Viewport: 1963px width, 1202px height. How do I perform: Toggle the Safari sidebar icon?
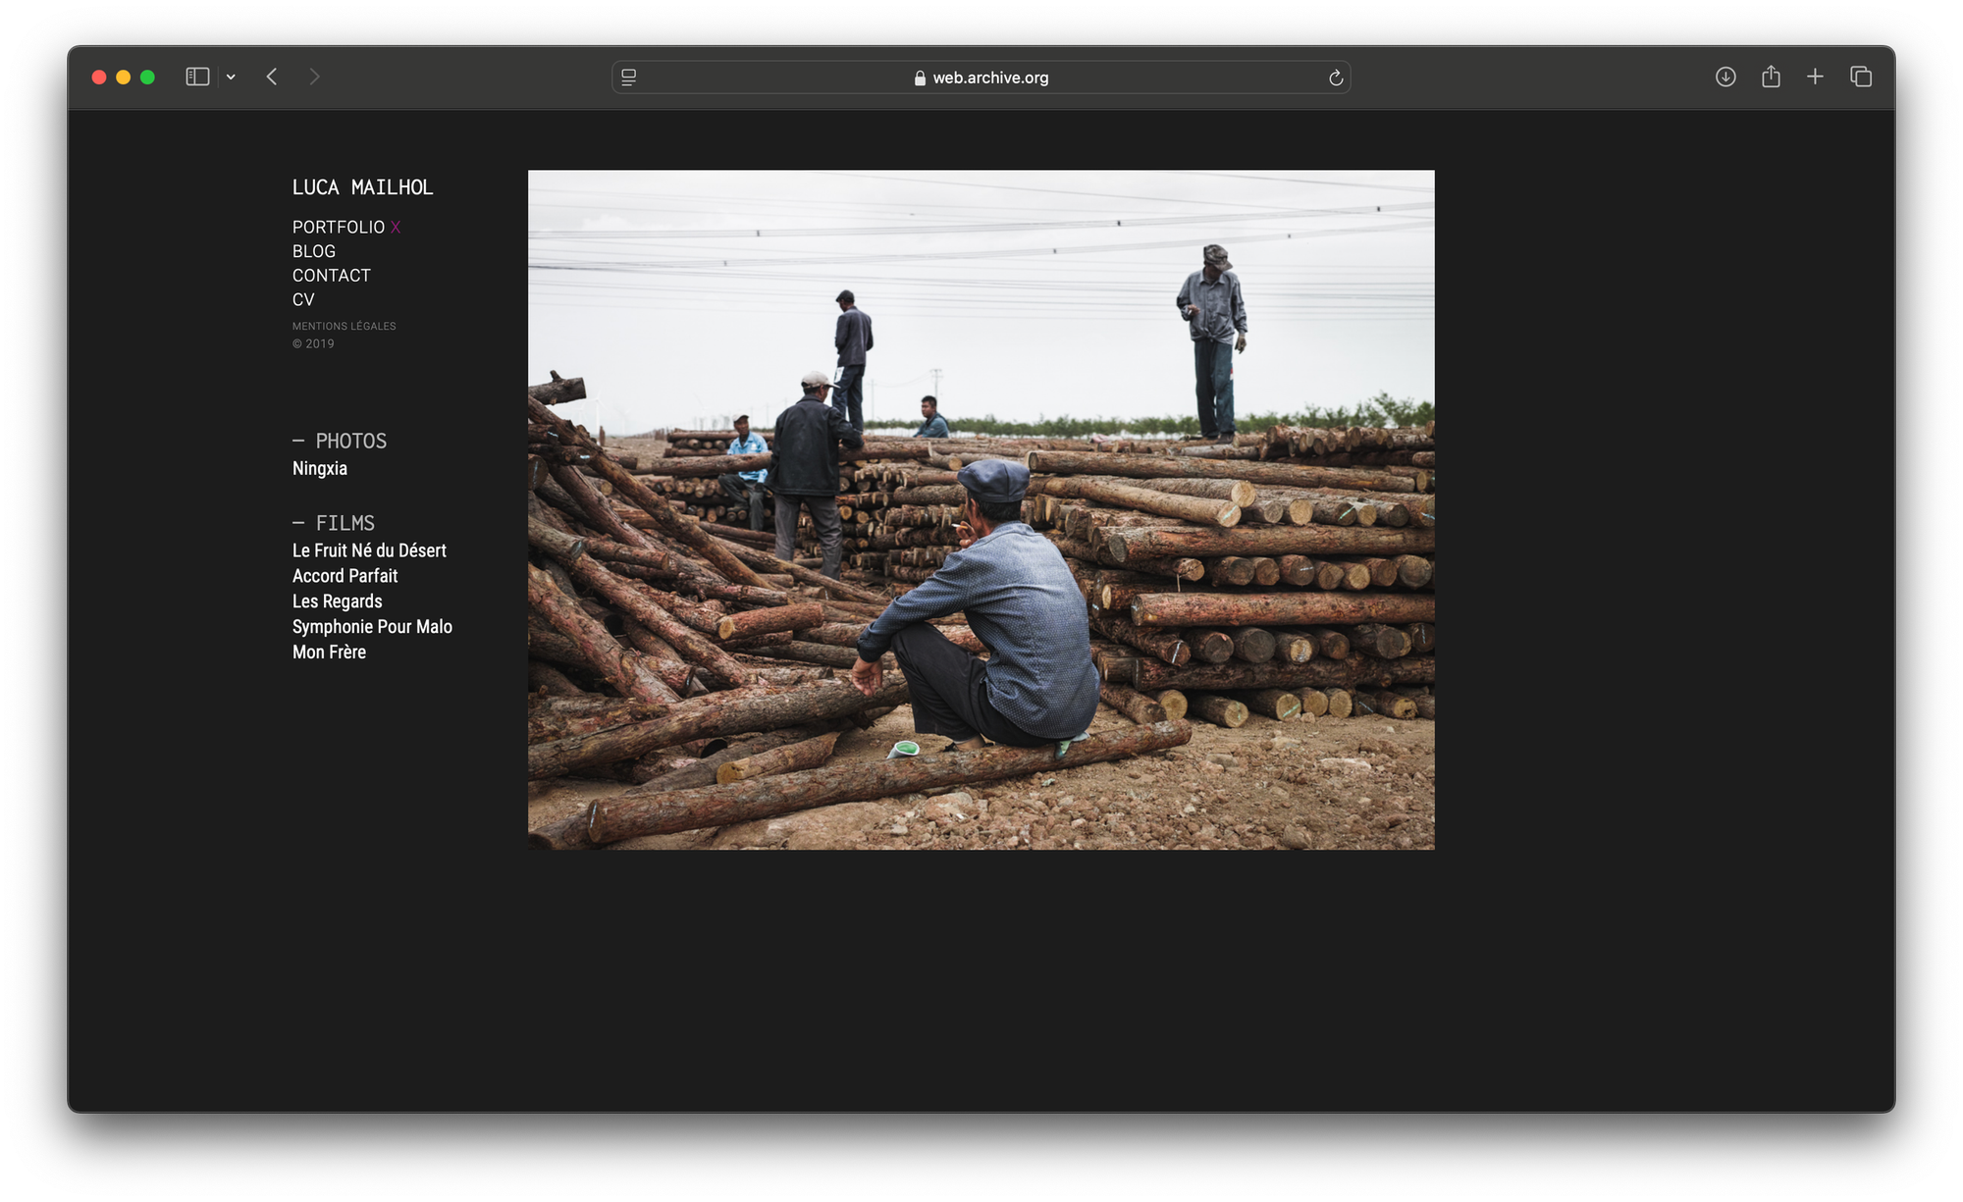click(197, 77)
